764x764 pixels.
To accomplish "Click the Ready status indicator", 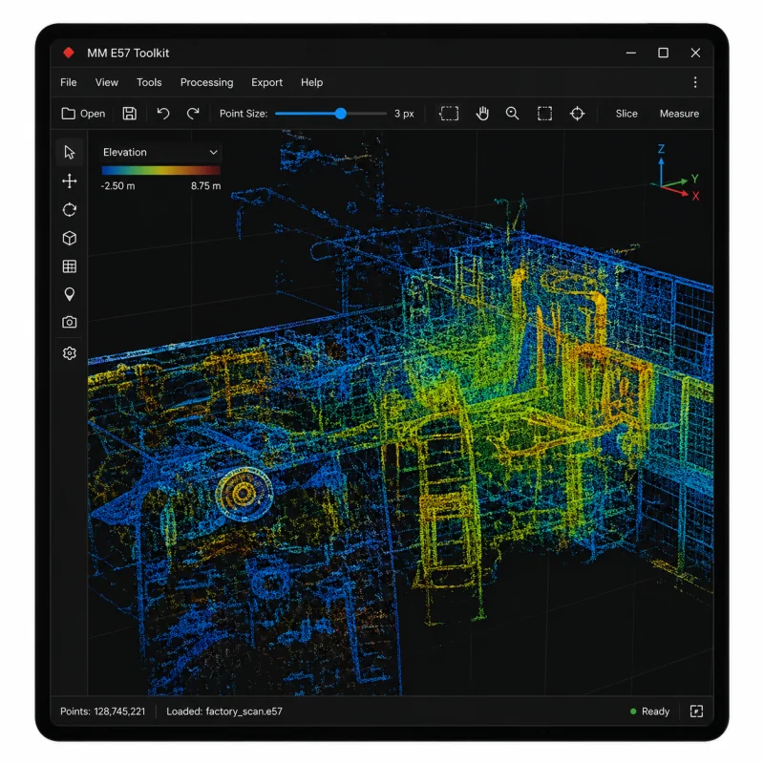I will pos(650,711).
